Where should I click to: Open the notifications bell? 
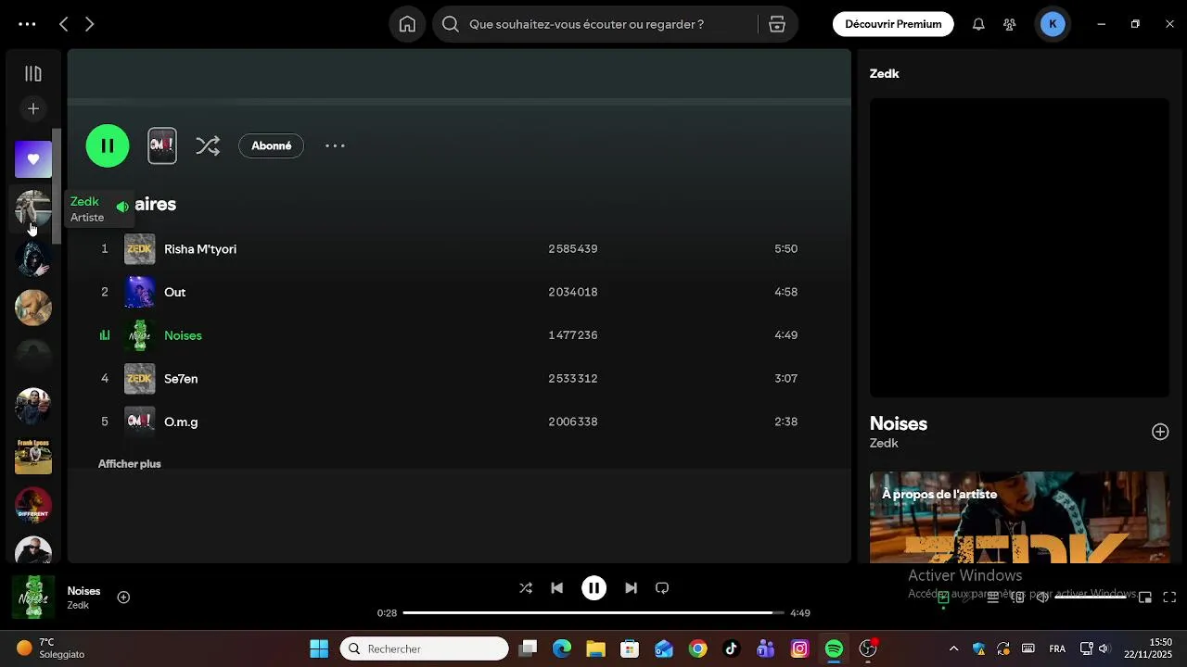click(x=978, y=24)
